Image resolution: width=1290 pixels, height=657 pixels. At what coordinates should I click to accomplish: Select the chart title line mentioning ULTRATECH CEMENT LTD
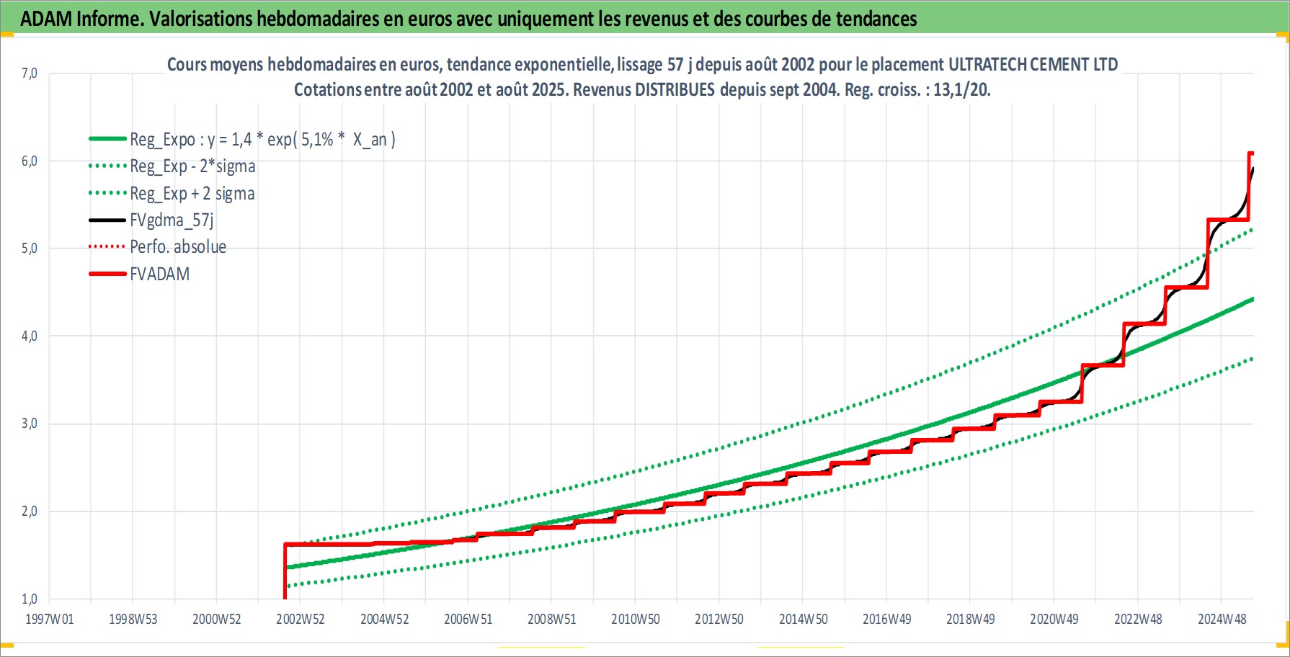(642, 65)
